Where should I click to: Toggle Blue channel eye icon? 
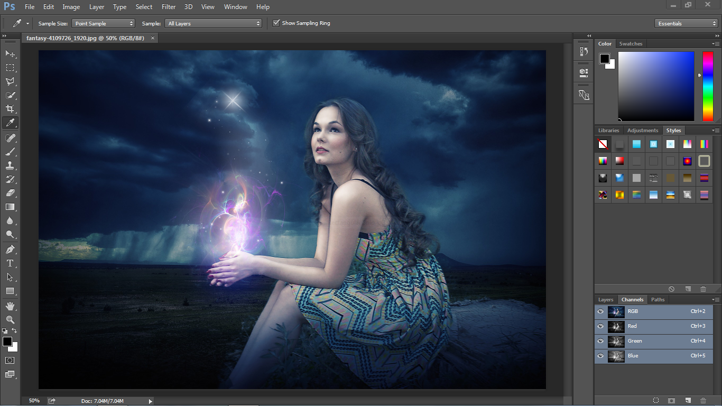coord(600,356)
